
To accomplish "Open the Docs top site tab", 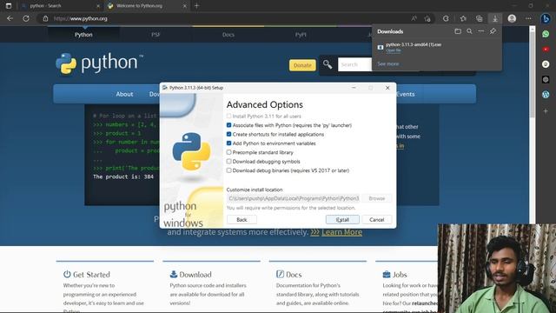I will click(228, 35).
